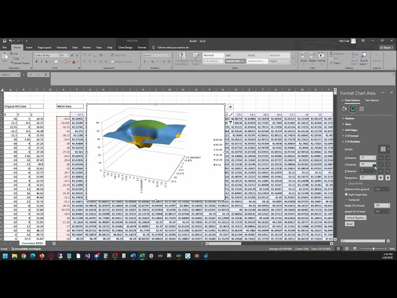Click the Chart Filters funnel button
This screenshot has width=397, height=298.
click(x=230, y=123)
